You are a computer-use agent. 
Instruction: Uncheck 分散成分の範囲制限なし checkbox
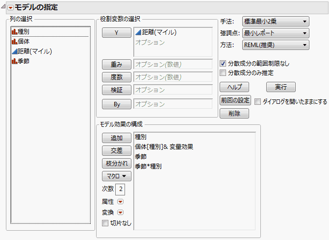pyautogui.click(x=223, y=63)
